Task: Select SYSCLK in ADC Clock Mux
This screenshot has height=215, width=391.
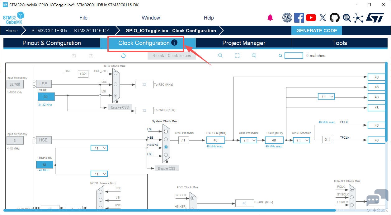Action: pyautogui.click(x=192, y=198)
